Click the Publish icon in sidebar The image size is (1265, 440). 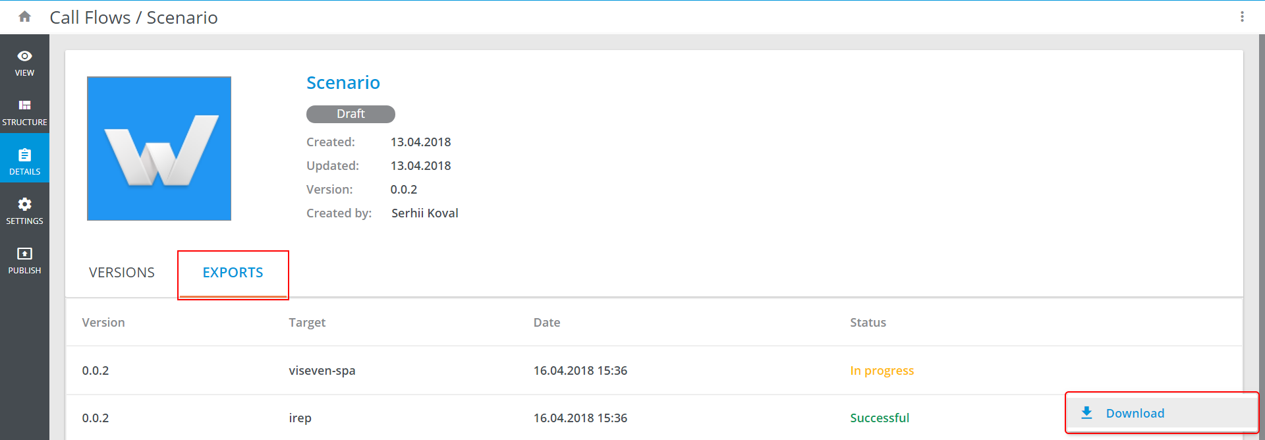(24, 254)
